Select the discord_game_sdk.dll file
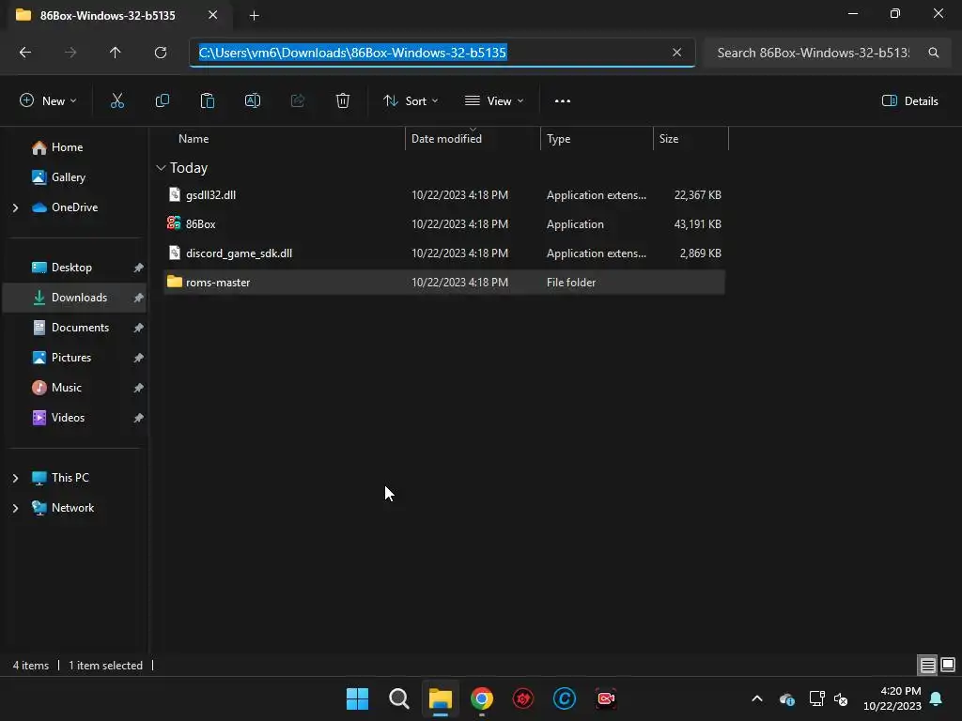Image resolution: width=962 pixels, height=721 pixels. click(444, 253)
